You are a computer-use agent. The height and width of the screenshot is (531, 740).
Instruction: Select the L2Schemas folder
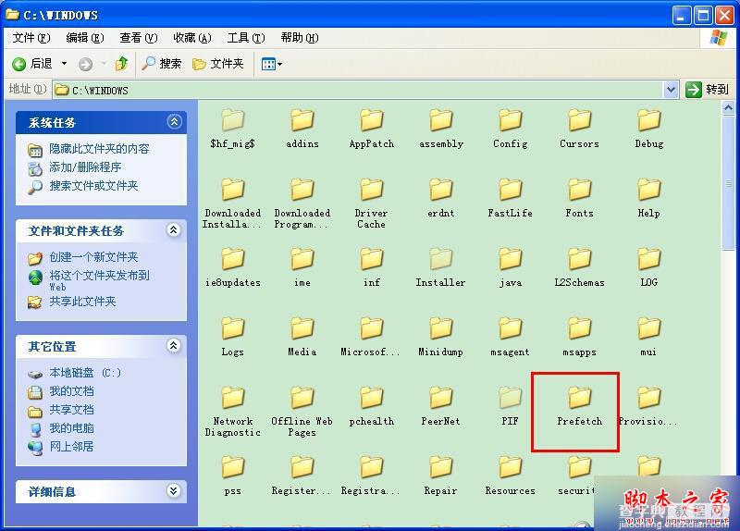coord(580,267)
